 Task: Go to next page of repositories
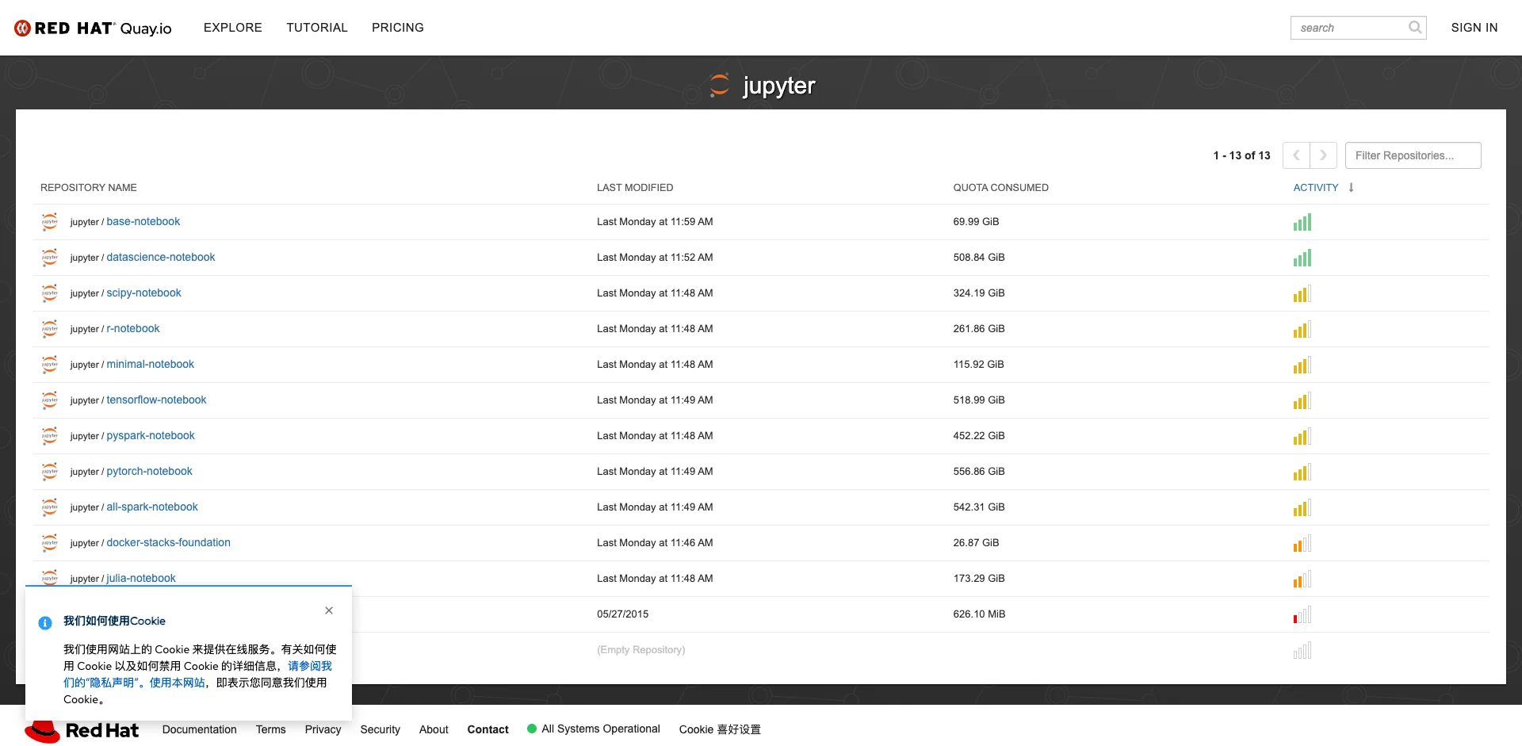click(1323, 155)
